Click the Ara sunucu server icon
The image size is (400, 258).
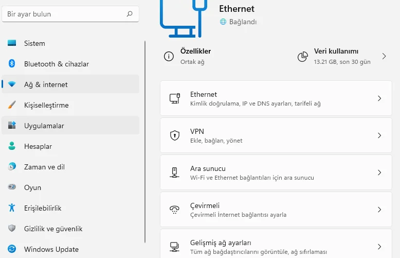(174, 173)
